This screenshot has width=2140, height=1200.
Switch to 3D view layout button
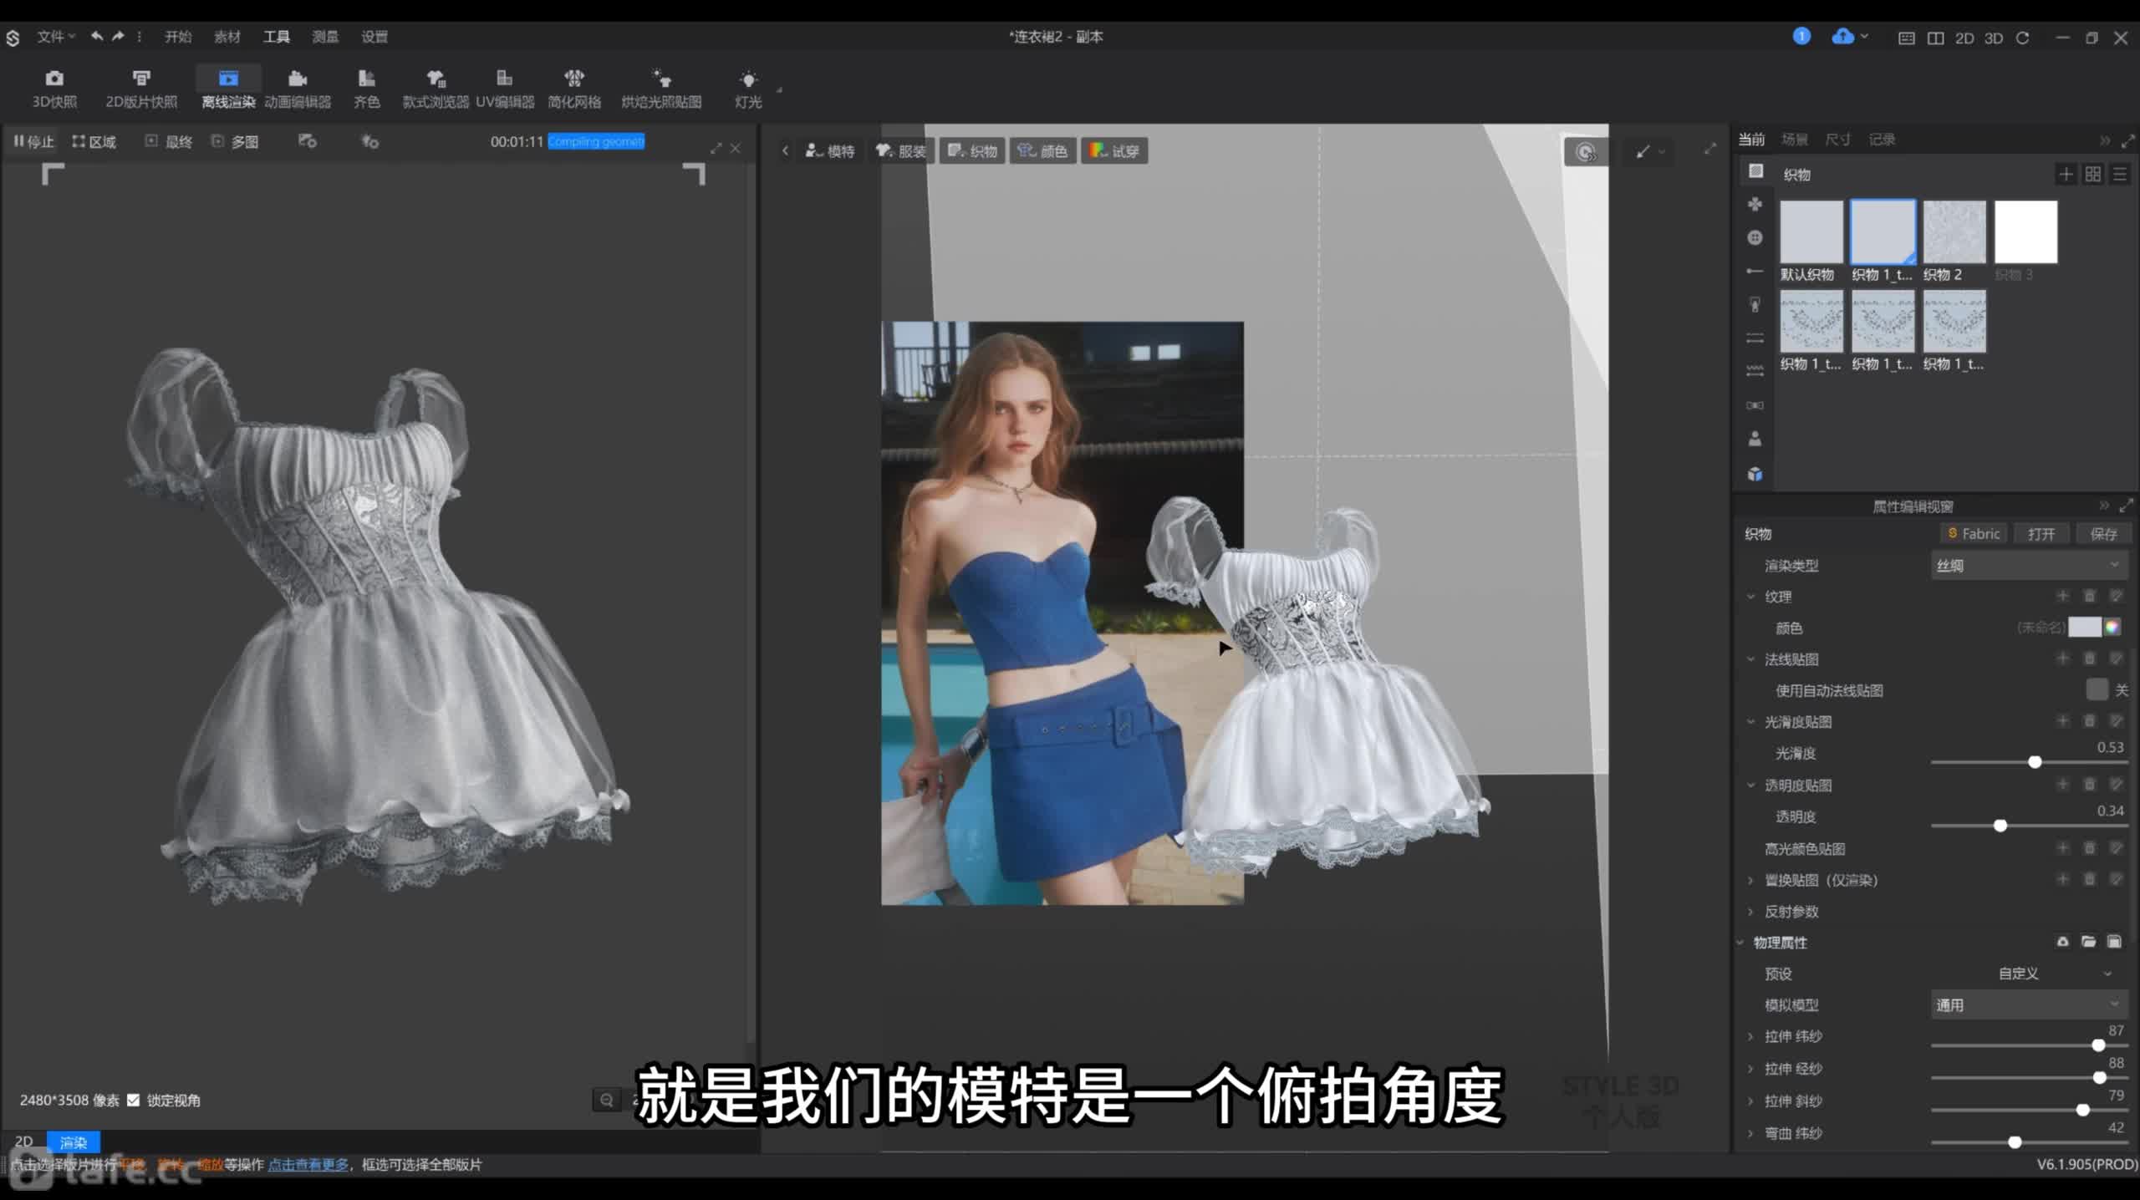tap(1994, 38)
